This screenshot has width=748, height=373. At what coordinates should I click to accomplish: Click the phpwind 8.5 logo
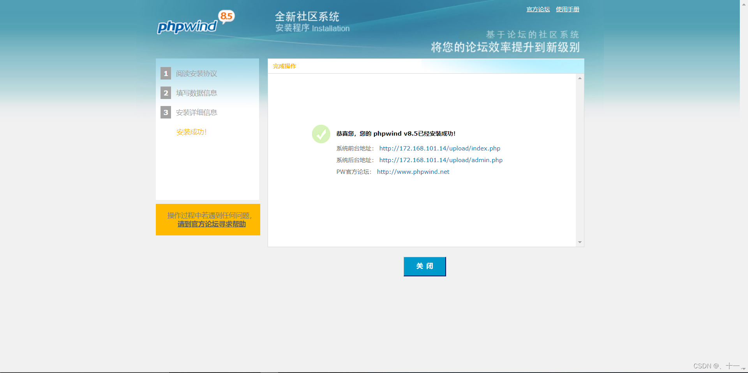point(196,22)
